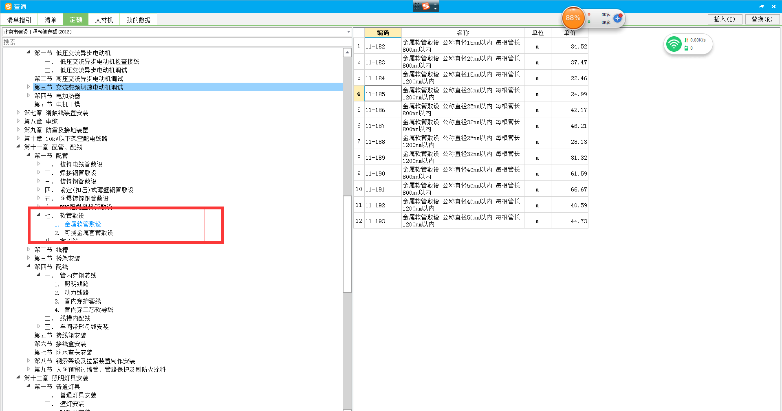
Task: Select 四、紧定(扣压)式薄壁钢管敷设
Action: [89, 190]
